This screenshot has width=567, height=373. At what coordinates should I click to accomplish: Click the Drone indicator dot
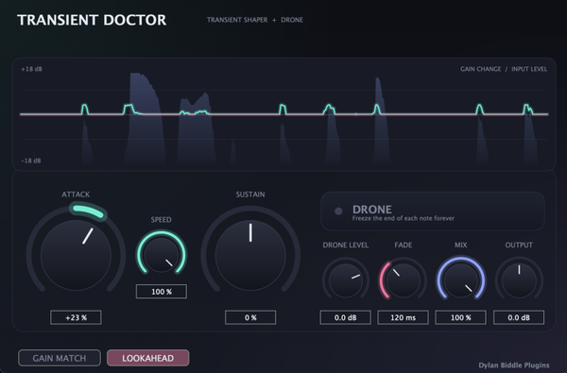pos(338,212)
